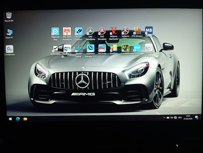Launch Microsoft Edge from the taskbar
This screenshot has width=203, height=153.
point(18,119)
